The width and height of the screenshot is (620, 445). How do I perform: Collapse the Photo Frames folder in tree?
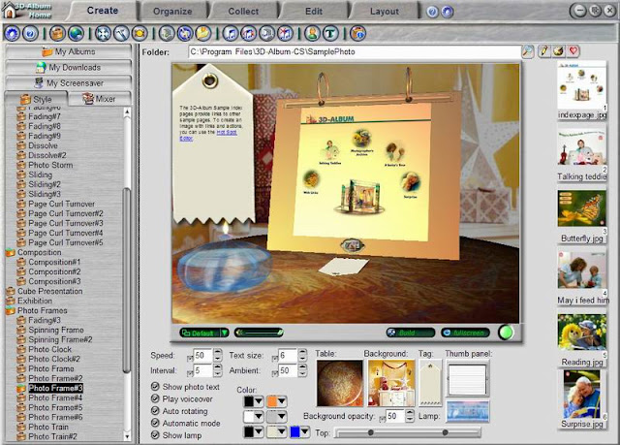click(11, 310)
